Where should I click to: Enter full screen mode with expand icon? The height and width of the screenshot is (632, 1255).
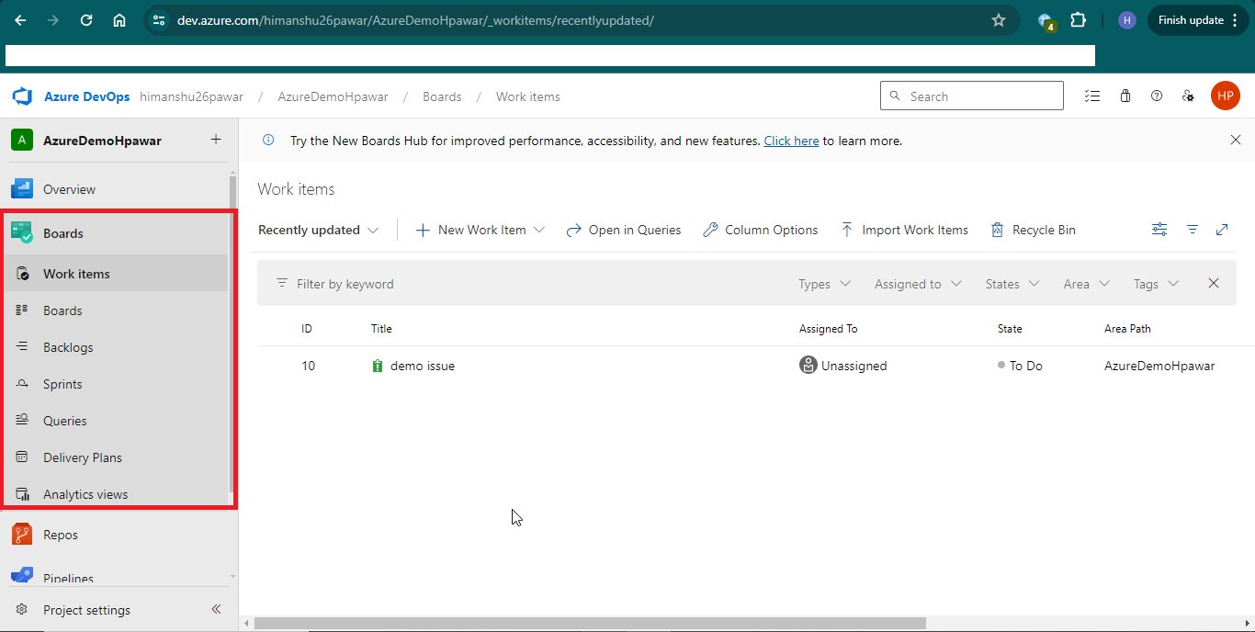(1222, 230)
